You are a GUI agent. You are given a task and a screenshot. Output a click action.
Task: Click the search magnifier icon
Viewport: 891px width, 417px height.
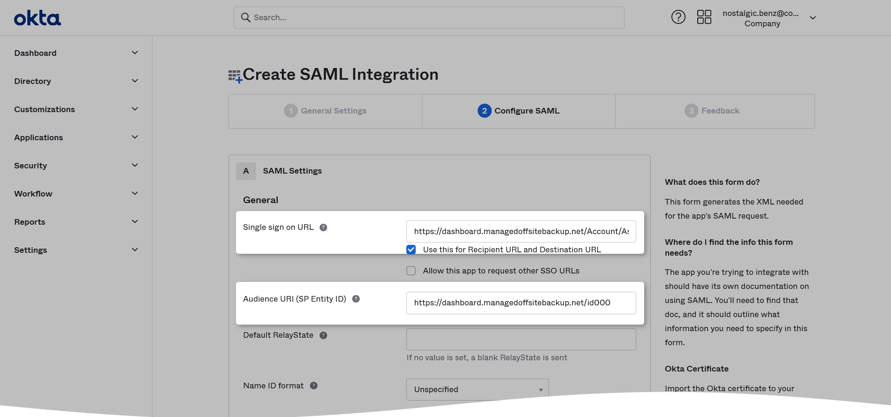(245, 17)
